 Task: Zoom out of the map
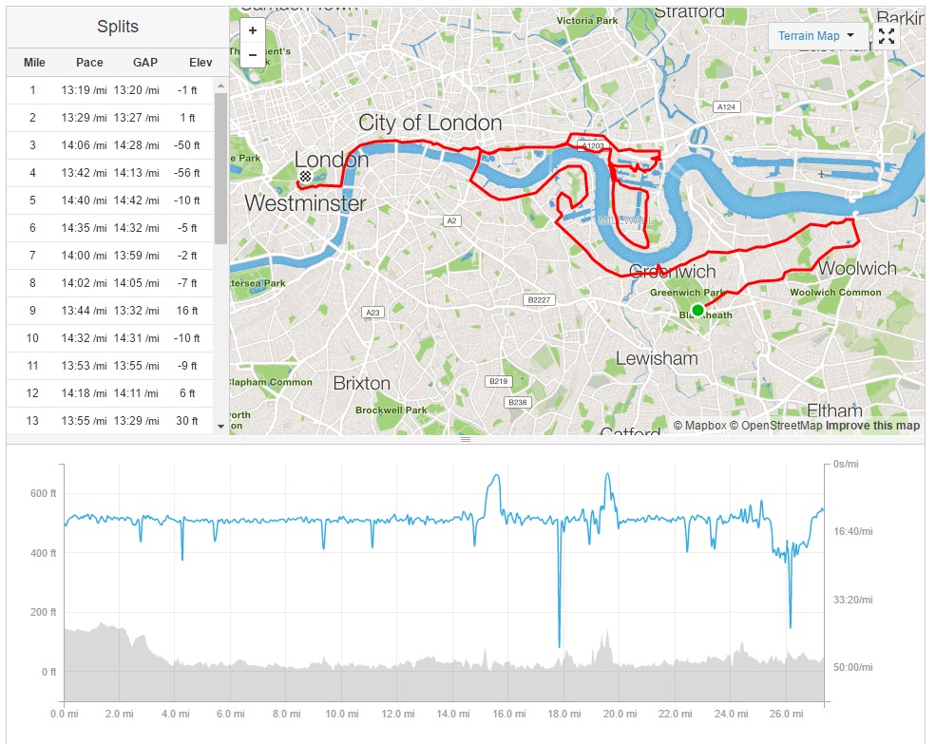tap(253, 54)
